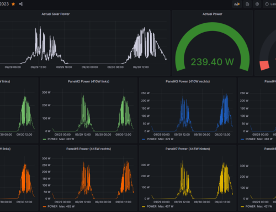Click yellow legend color swatch, Max: 407 W
The image size is (276, 212).
(x=144, y=206)
